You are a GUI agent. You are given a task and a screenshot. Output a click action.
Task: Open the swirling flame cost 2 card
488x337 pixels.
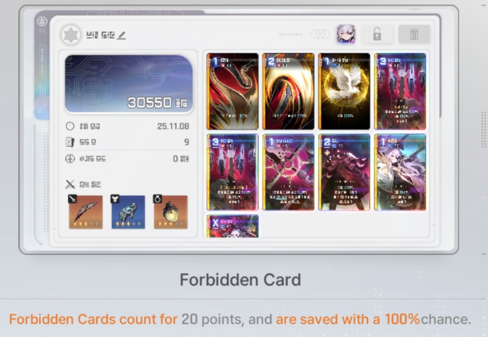point(288,92)
